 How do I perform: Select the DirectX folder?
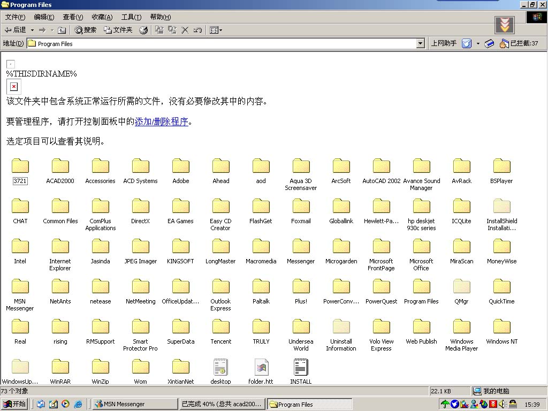pos(141,211)
